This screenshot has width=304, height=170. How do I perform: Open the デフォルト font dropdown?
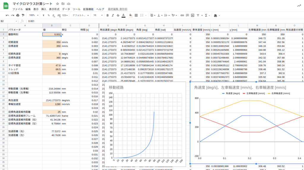coord(81,15)
